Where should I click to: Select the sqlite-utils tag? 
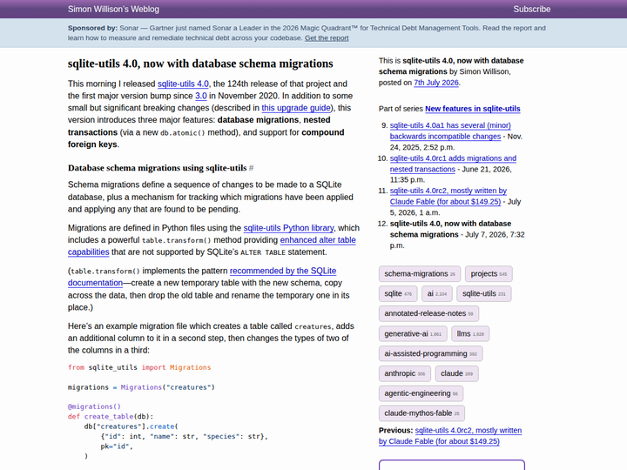click(484, 294)
